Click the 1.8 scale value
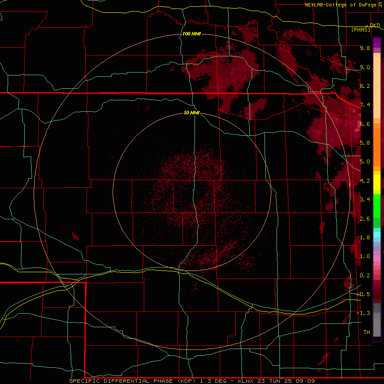The height and width of the screenshot is (384, 384). (x=365, y=238)
